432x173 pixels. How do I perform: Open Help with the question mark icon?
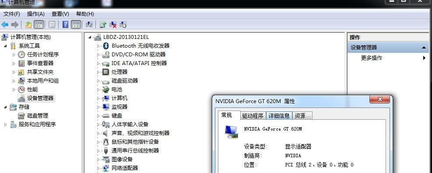(x=65, y=25)
